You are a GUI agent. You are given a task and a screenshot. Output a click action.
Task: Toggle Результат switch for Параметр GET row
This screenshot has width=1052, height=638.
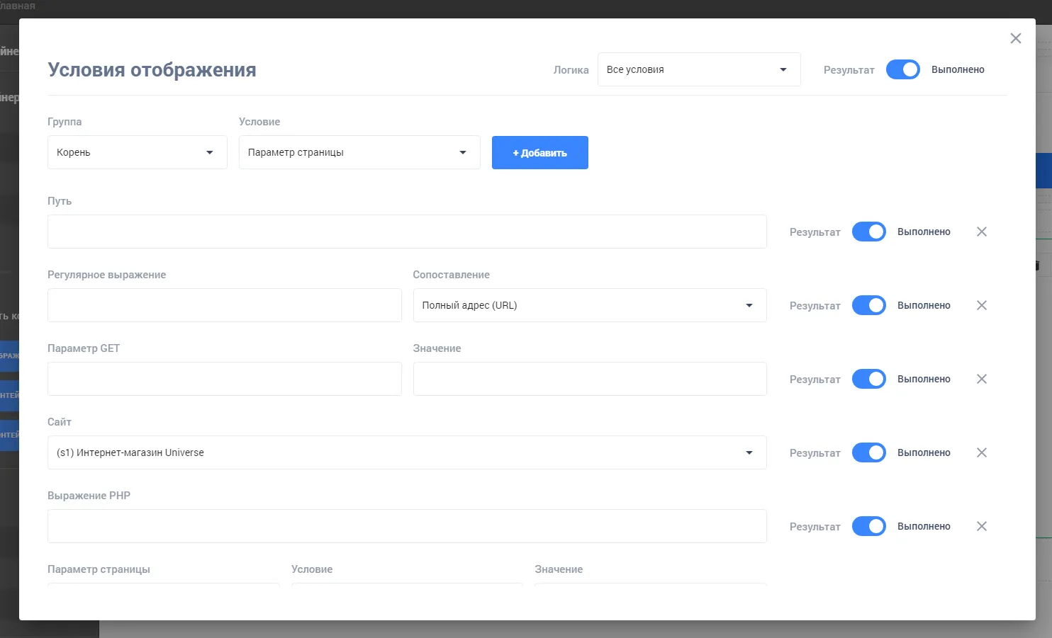tap(868, 379)
